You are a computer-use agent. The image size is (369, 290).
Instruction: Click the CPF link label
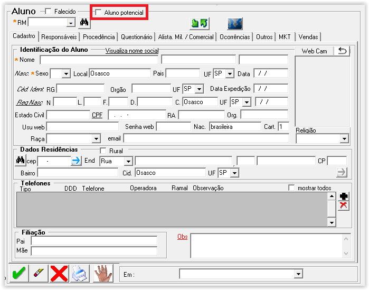(97, 115)
